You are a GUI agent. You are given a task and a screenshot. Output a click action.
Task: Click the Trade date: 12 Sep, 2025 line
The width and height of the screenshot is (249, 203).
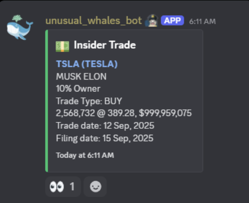pos(105,126)
